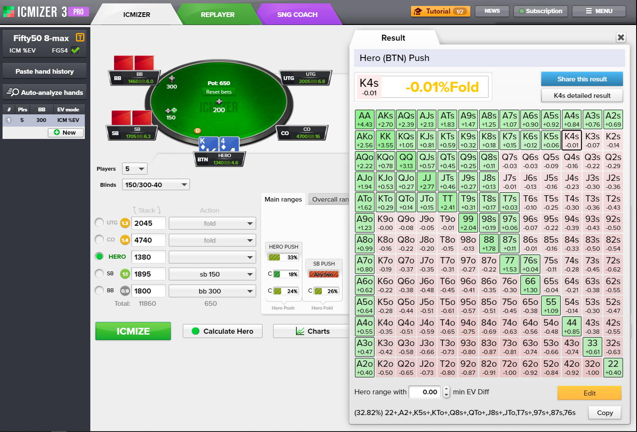Screen dimensions: 637x432
Task: Click the SB Push Any two range swatch
Action: [x=324, y=274]
